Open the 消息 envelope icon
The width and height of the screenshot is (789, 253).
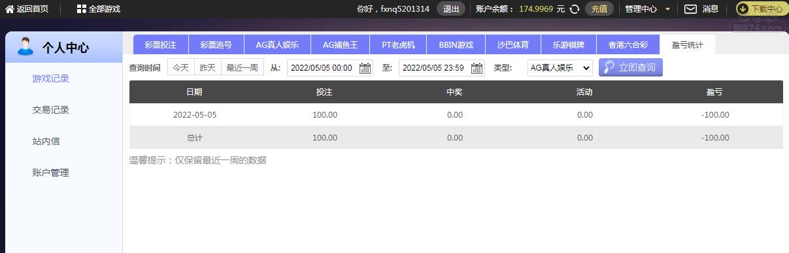[690, 9]
